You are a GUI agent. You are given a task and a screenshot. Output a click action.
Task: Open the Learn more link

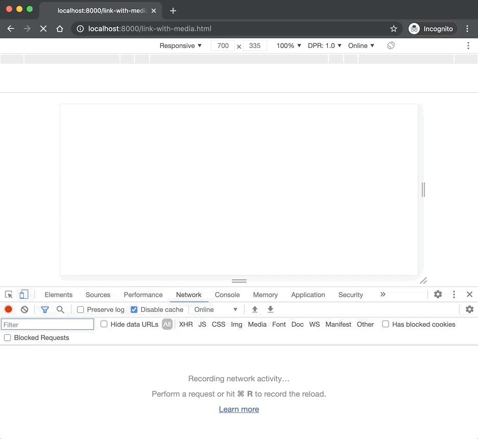pos(238,409)
